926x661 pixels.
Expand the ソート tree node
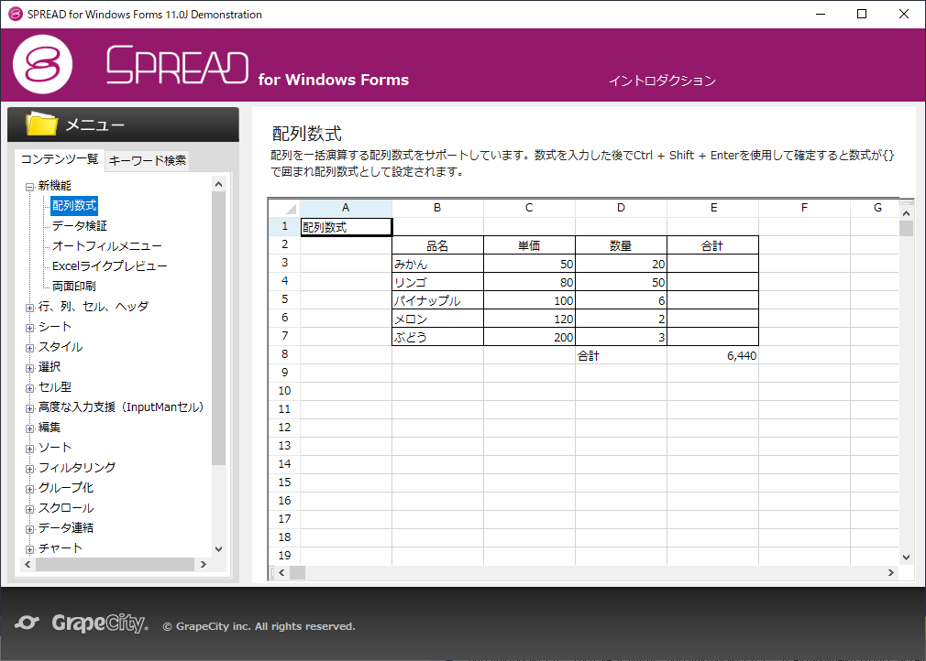click(x=29, y=449)
